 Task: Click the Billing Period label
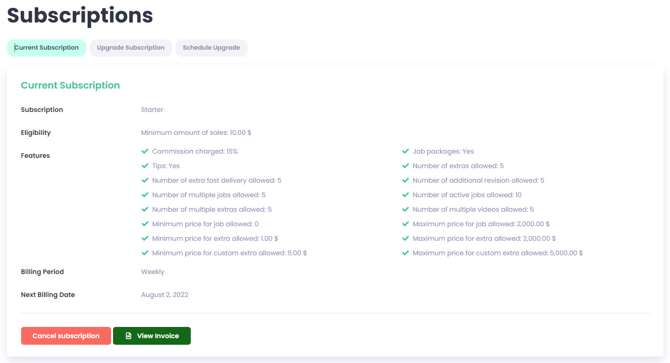[42, 272]
